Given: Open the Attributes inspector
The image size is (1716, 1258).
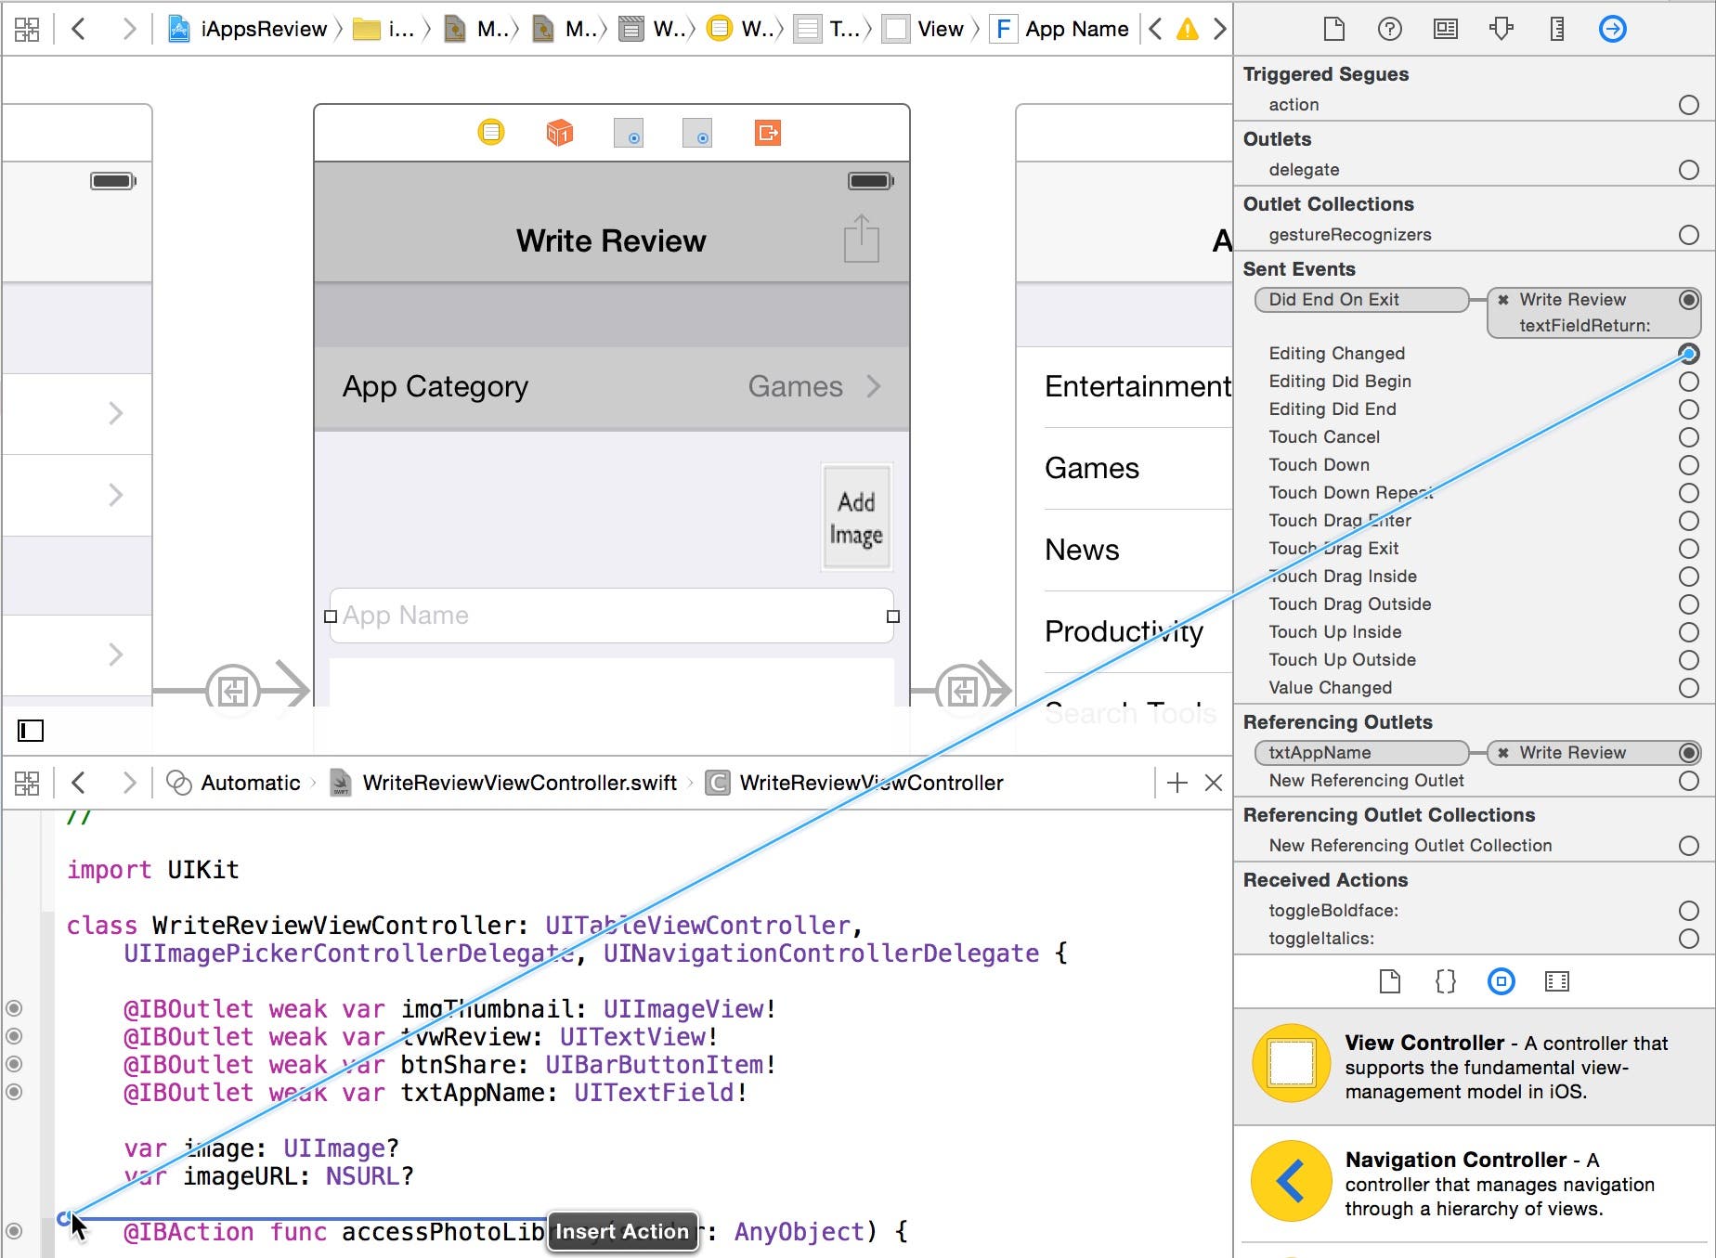Looking at the screenshot, I should click(1501, 29).
